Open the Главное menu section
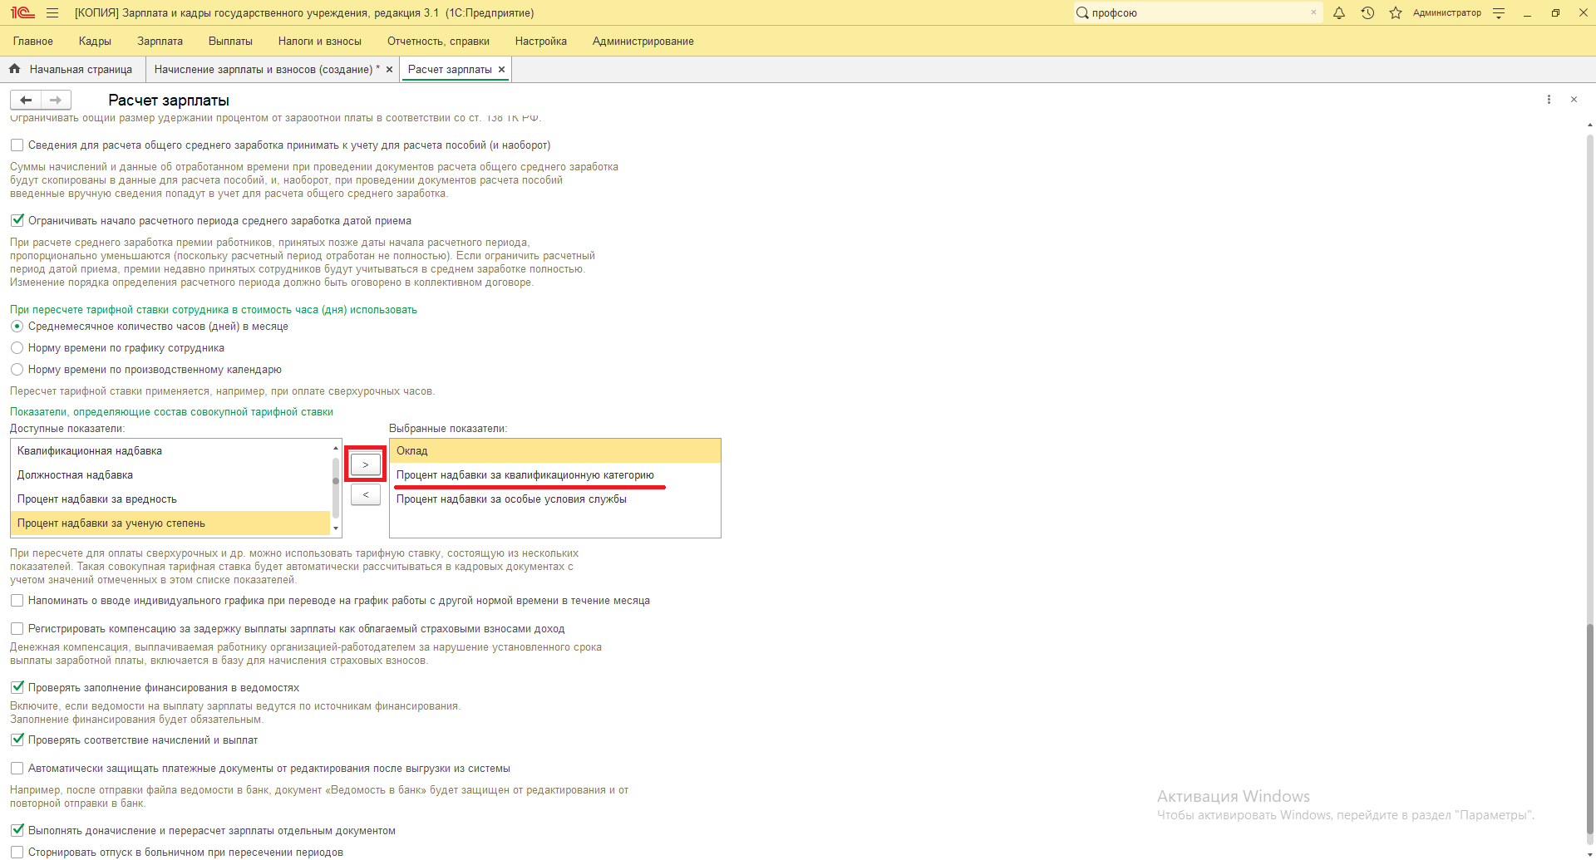Screen dimensions: 1596x860 point(33,42)
